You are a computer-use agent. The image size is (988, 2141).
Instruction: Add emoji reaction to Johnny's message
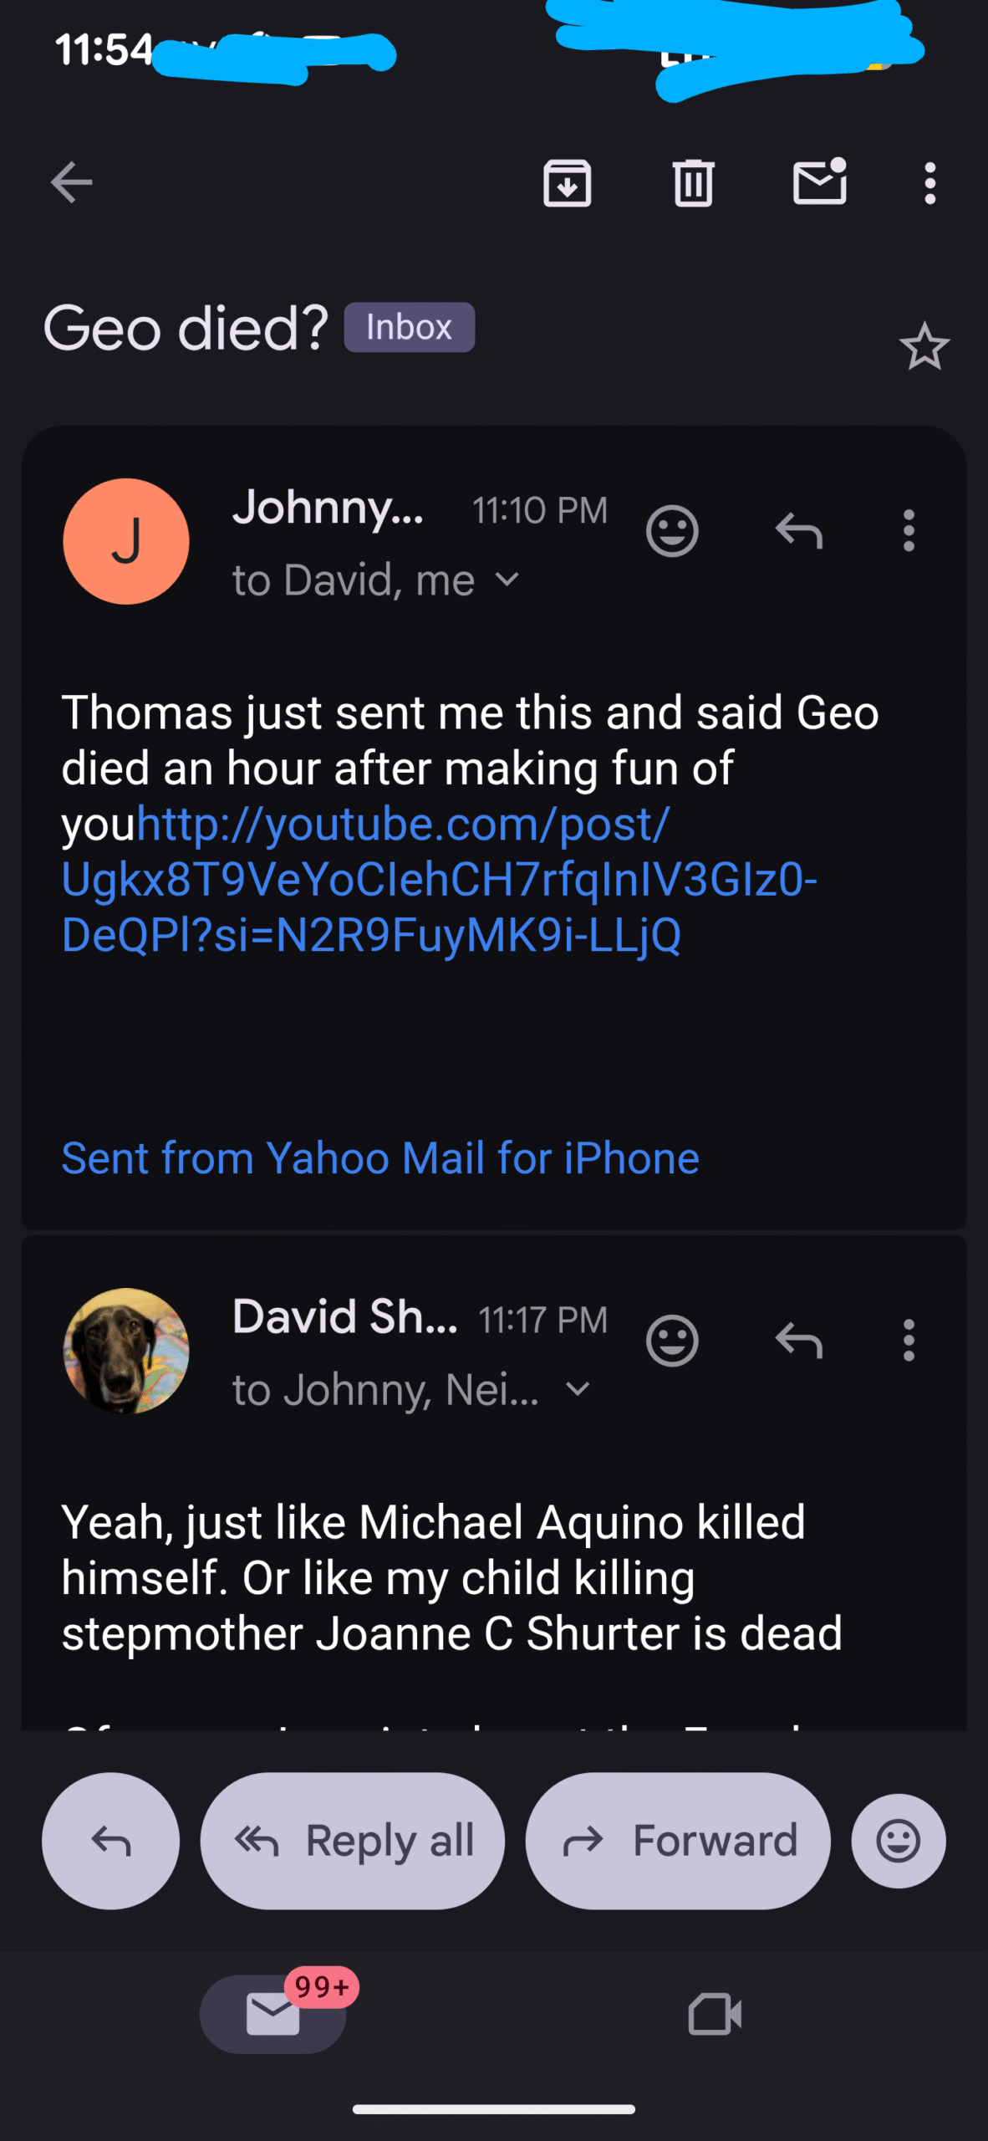tap(672, 531)
